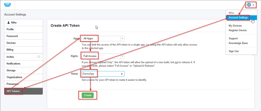Open the Rights dropdown arrow

tap(122, 56)
